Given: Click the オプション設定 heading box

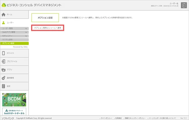Looking at the screenshot, I should (45, 18).
